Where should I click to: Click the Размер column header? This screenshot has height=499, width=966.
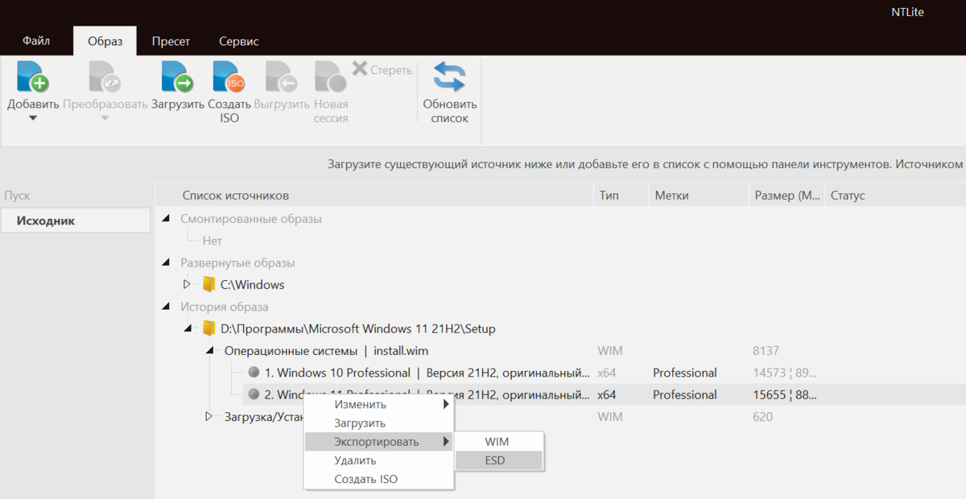point(786,196)
